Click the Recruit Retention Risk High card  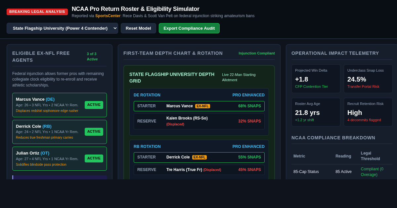click(368, 112)
